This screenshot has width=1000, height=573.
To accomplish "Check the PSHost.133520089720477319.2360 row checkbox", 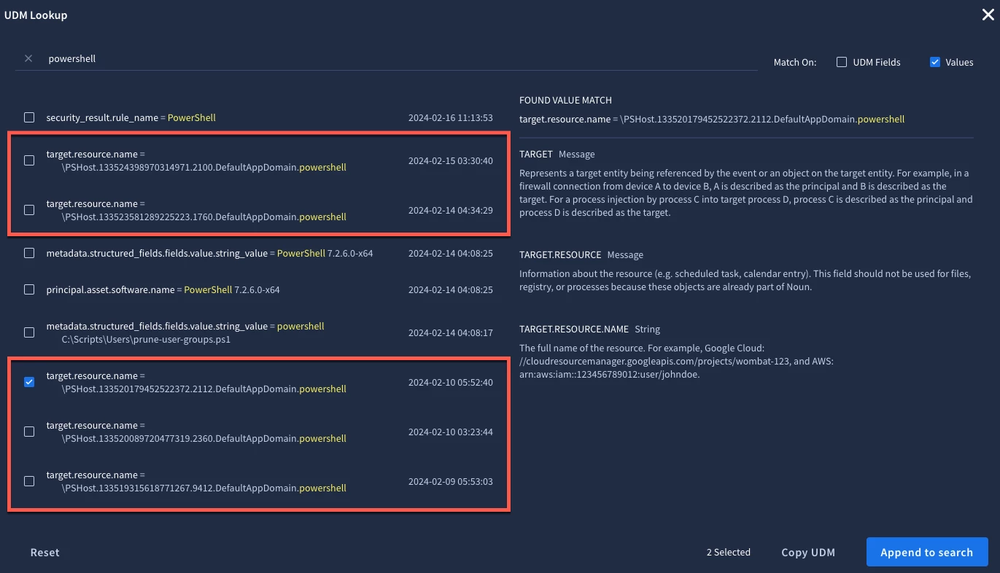I will pyautogui.click(x=29, y=432).
